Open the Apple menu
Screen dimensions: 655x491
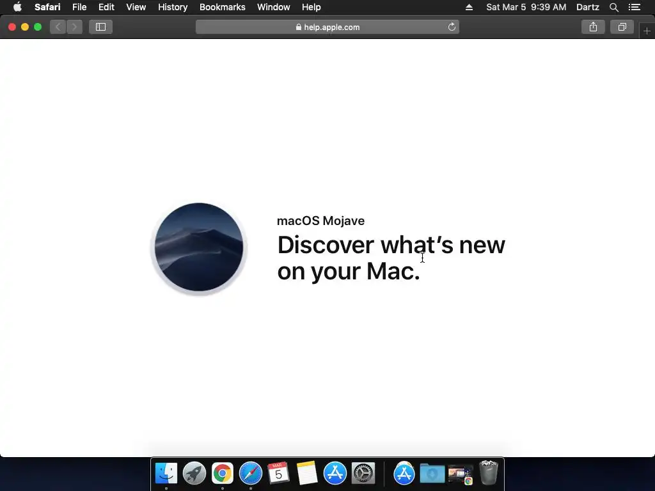click(17, 7)
